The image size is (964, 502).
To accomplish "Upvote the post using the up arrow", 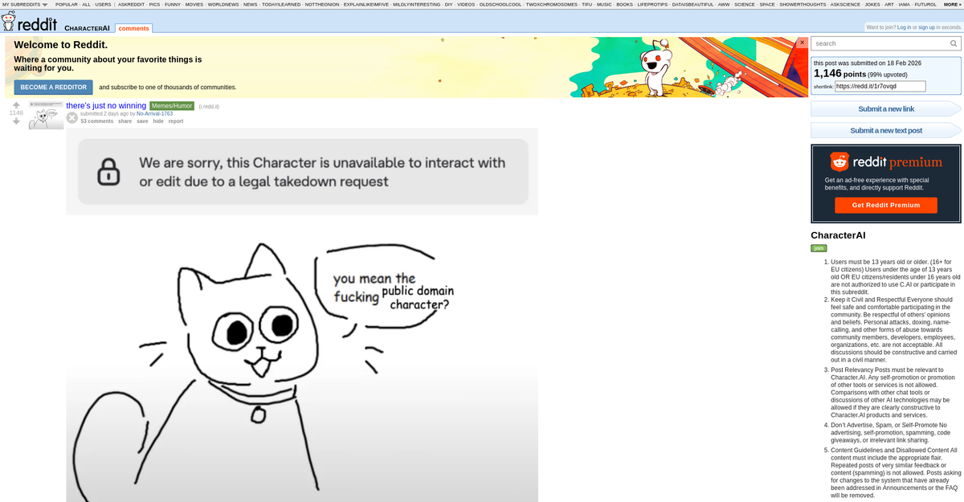I will [x=16, y=106].
